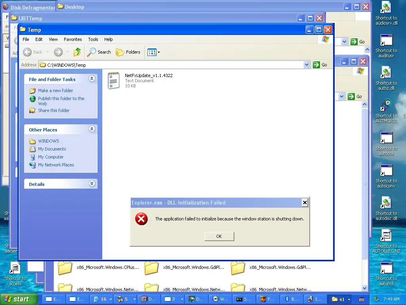Image resolution: width=406 pixels, height=305 pixels.
Task: Open the View menu
Action: (x=53, y=39)
